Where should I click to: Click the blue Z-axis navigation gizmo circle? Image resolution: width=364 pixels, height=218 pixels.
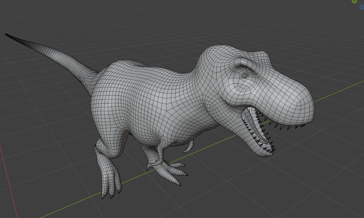[x=362, y=7]
